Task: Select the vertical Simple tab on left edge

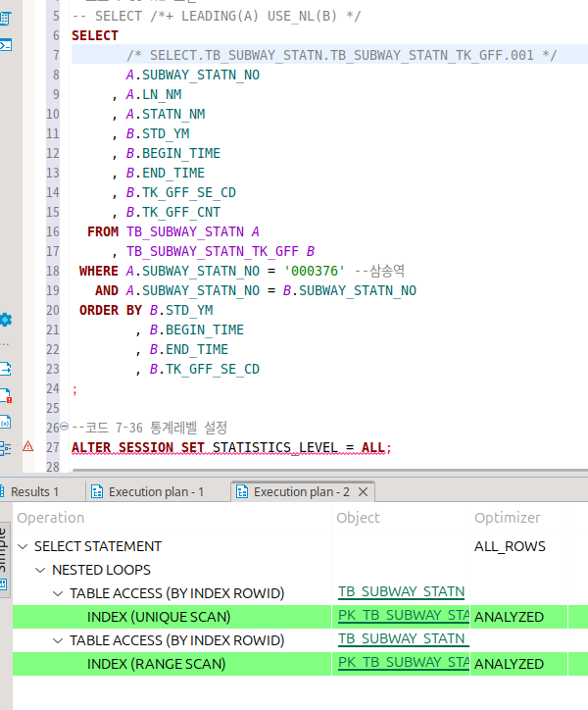Action: click(x=4, y=551)
